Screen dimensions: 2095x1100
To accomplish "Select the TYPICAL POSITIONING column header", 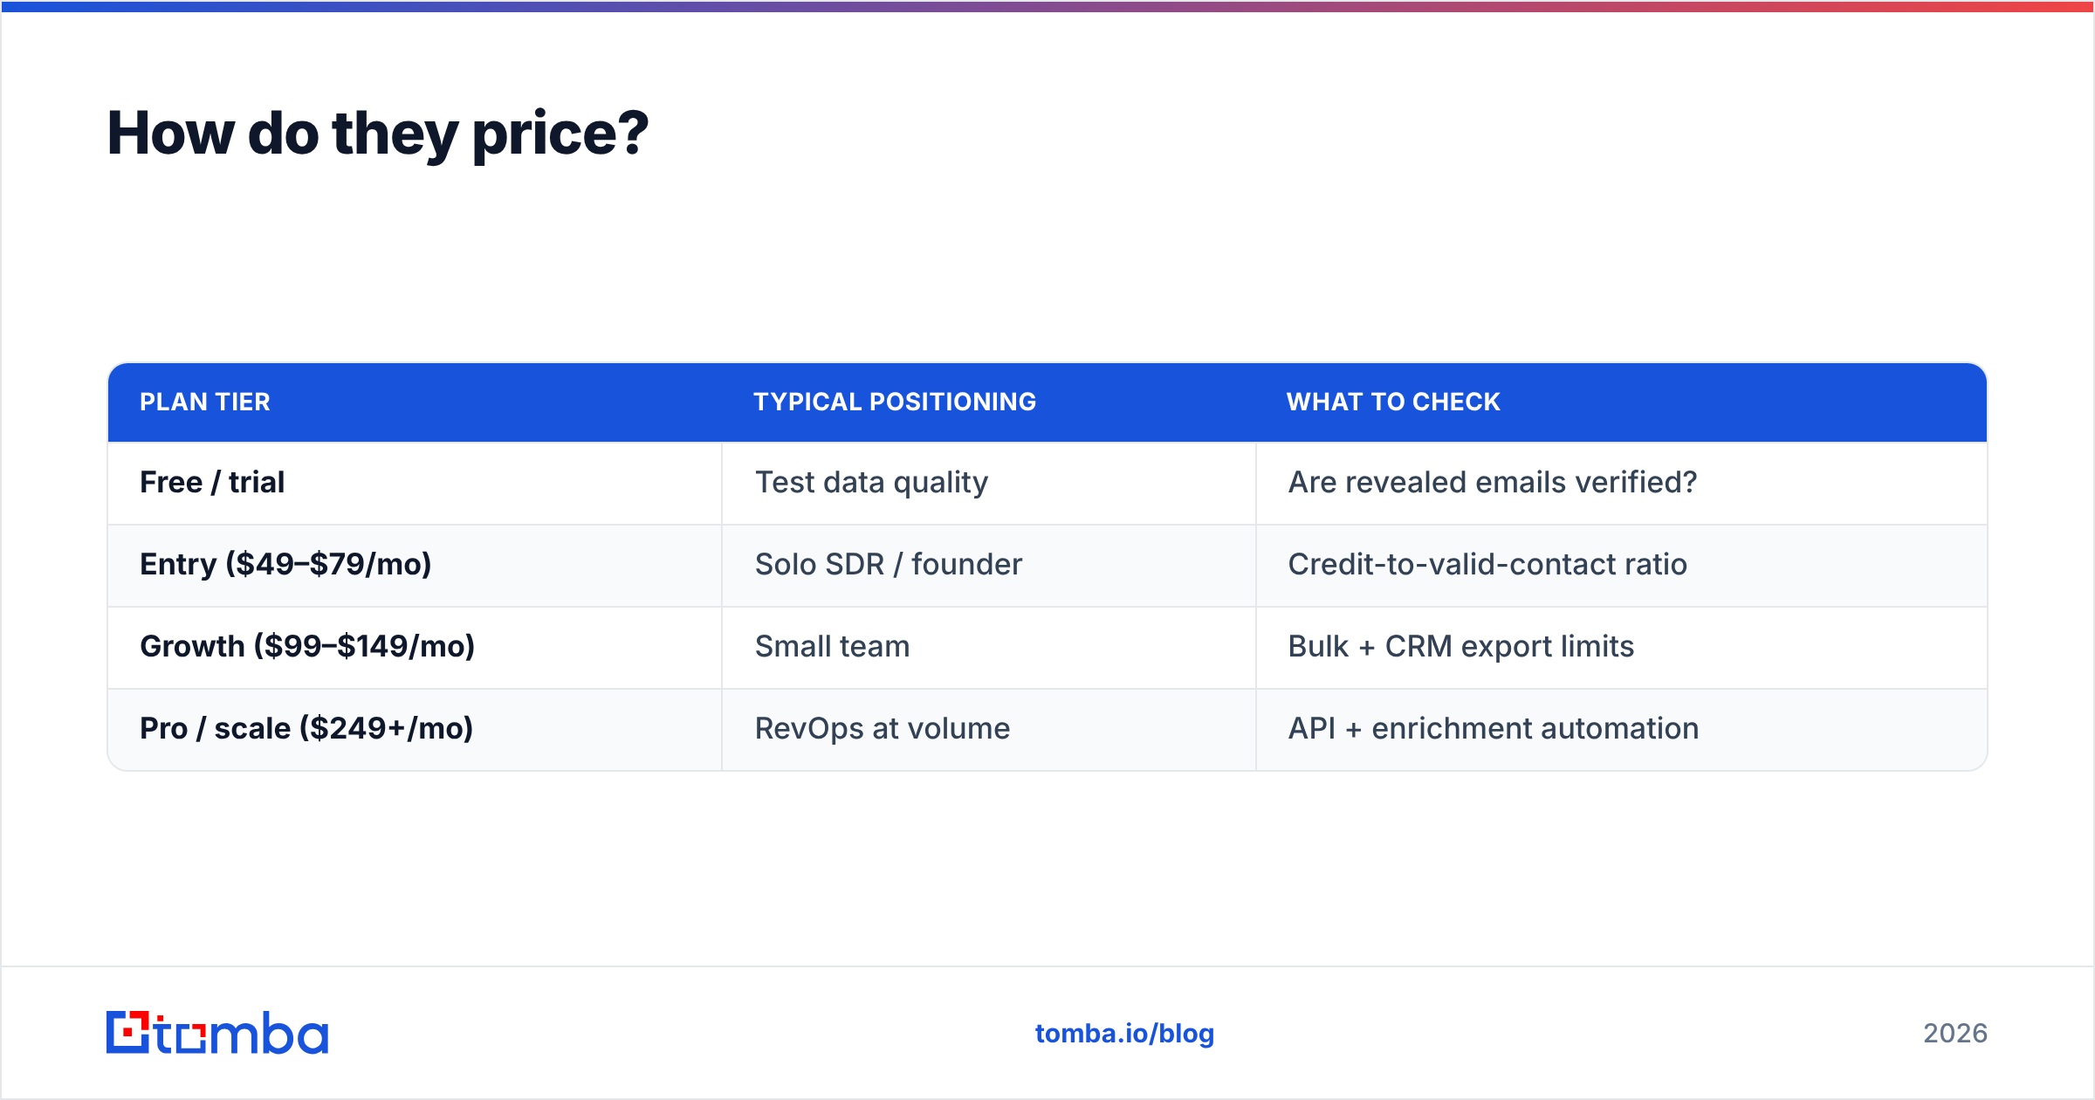I will [x=989, y=402].
